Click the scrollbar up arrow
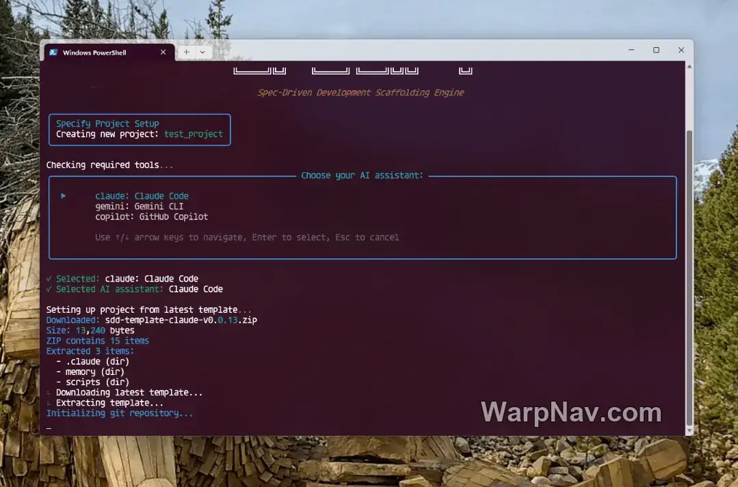The image size is (738, 487). coord(689,66)
